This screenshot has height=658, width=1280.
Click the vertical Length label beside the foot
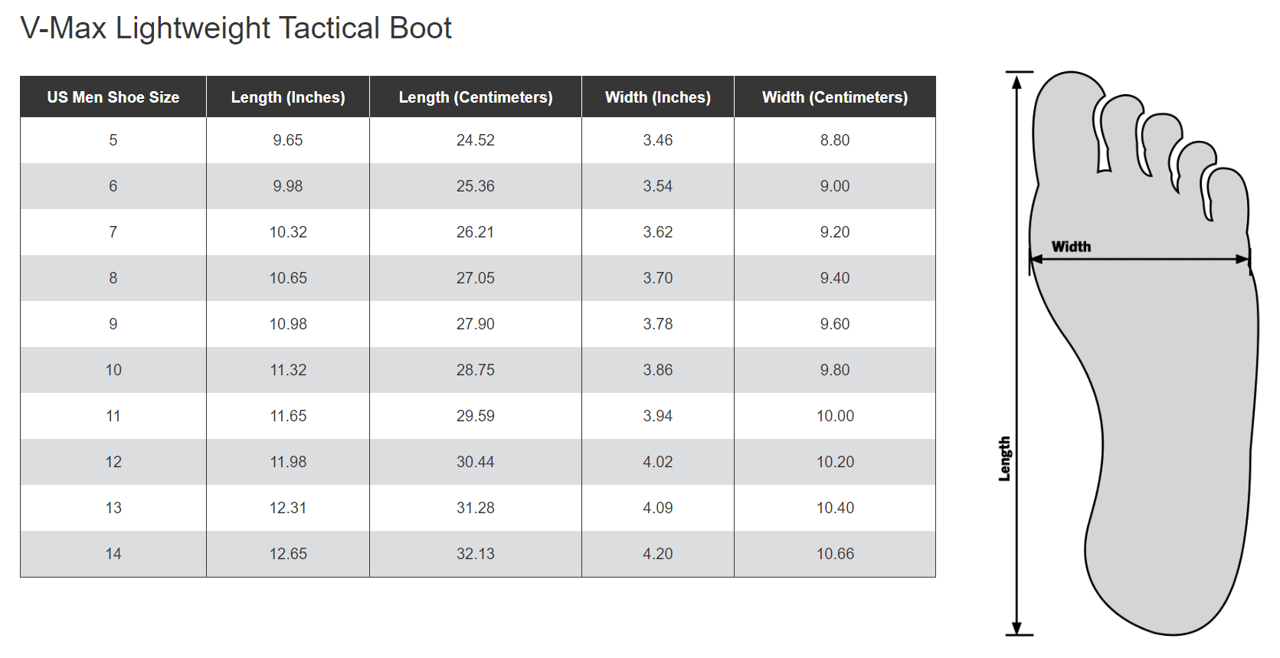click(1004, 459)
